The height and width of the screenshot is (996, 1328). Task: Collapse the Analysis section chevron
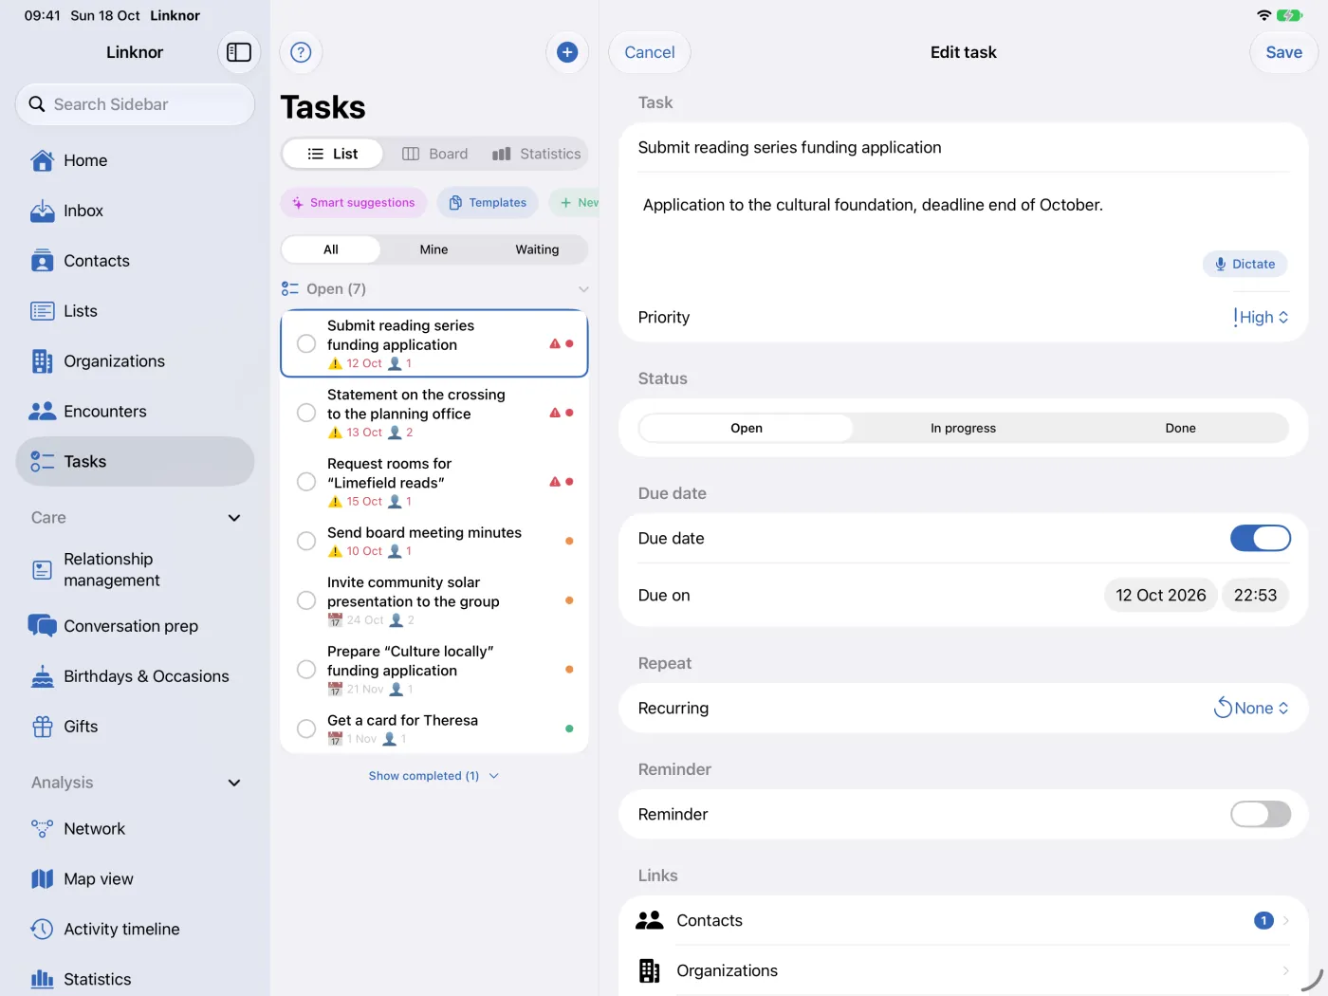[234, 783]
